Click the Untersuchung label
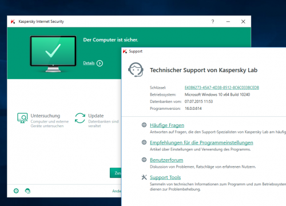This screenshot has width=286, height=206. pos(45,116)
